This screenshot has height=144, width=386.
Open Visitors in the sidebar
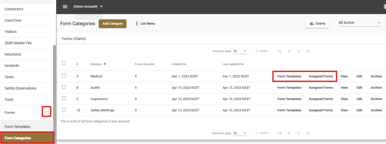click(x=27, y=32)
